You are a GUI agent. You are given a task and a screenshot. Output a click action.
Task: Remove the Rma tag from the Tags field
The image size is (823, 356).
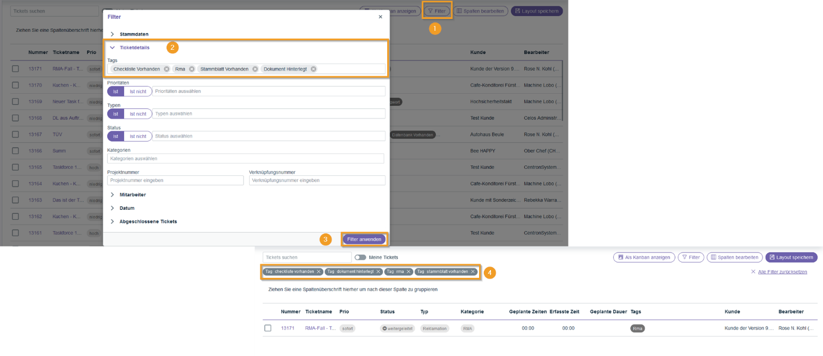pos(192,69)
